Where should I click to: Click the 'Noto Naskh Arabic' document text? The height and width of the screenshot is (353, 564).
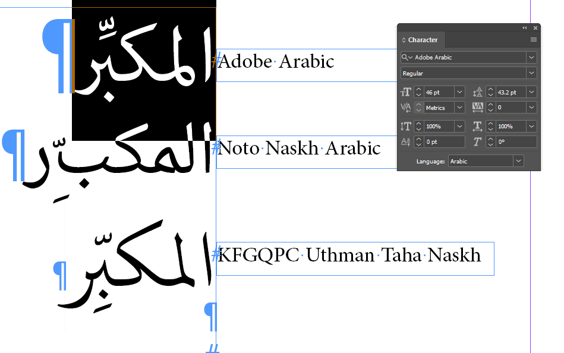[299, 148]
